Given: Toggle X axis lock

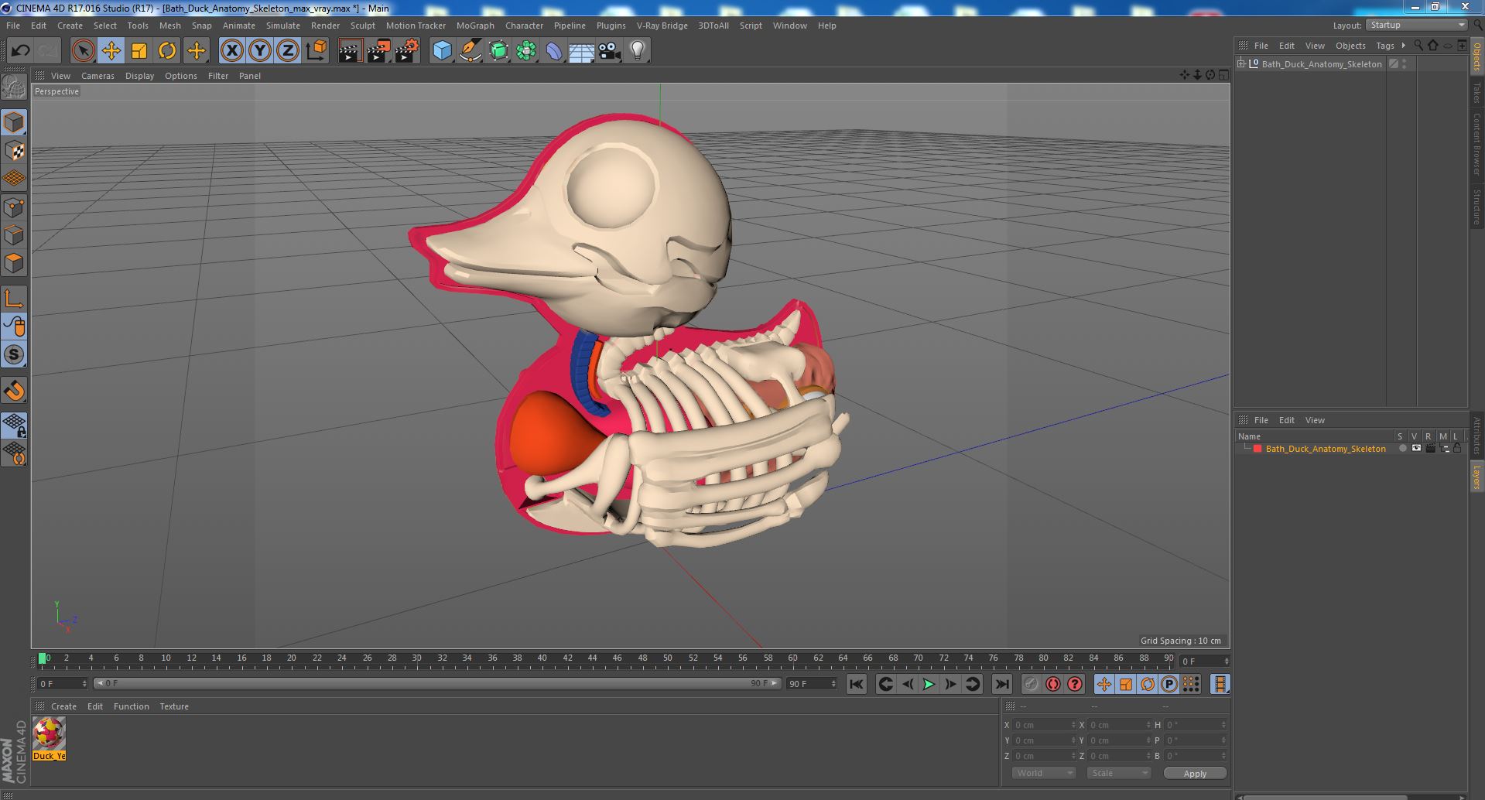Looking at the screenshot, I should 231,51.
